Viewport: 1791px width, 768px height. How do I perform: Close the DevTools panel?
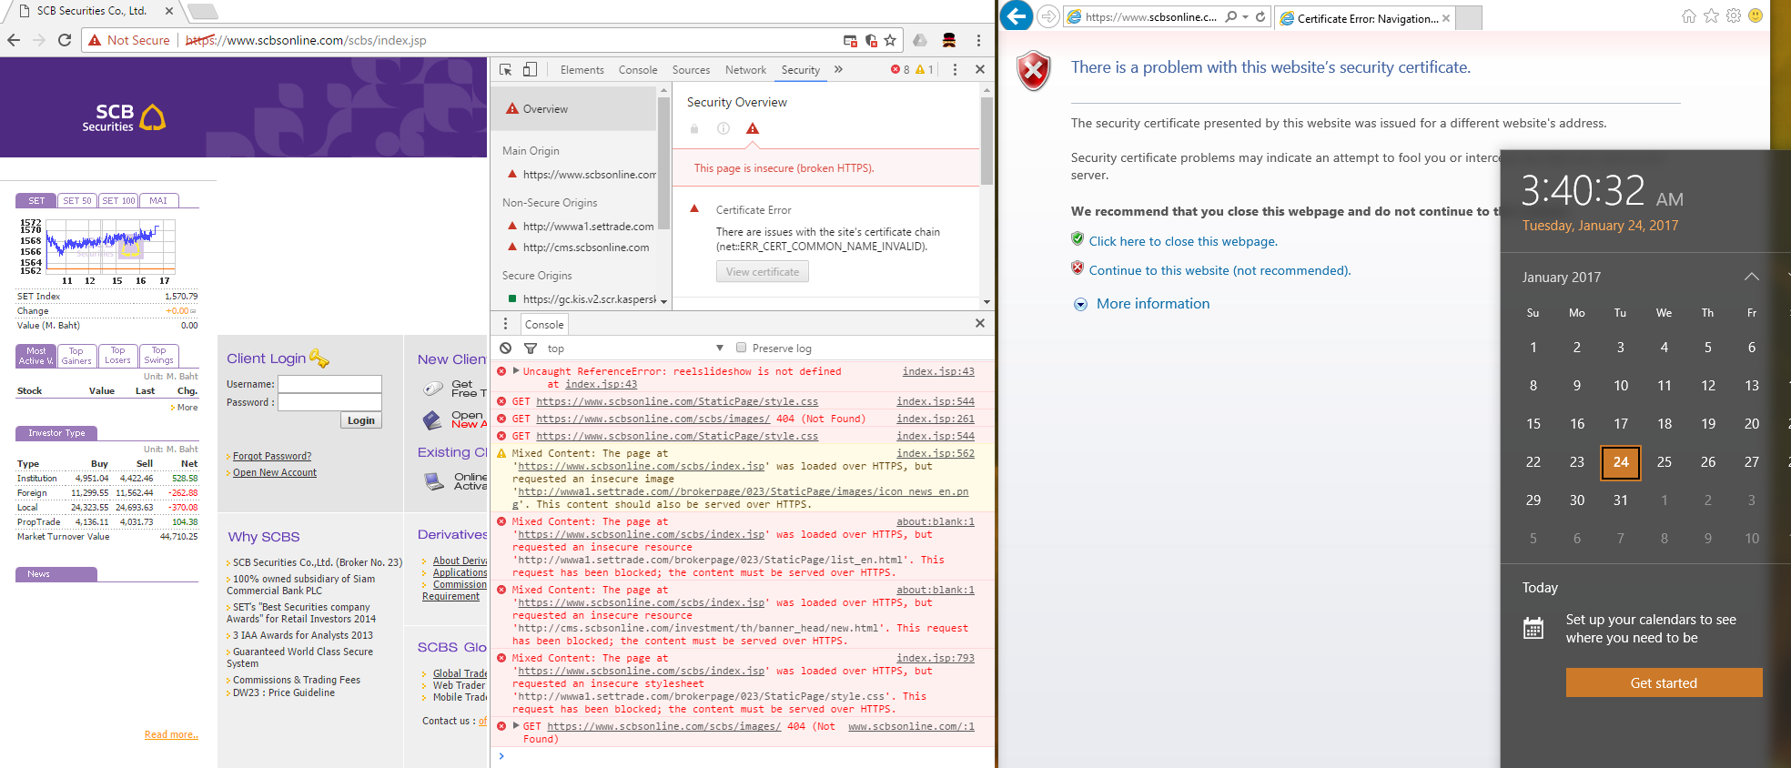(x=980, y=69)
